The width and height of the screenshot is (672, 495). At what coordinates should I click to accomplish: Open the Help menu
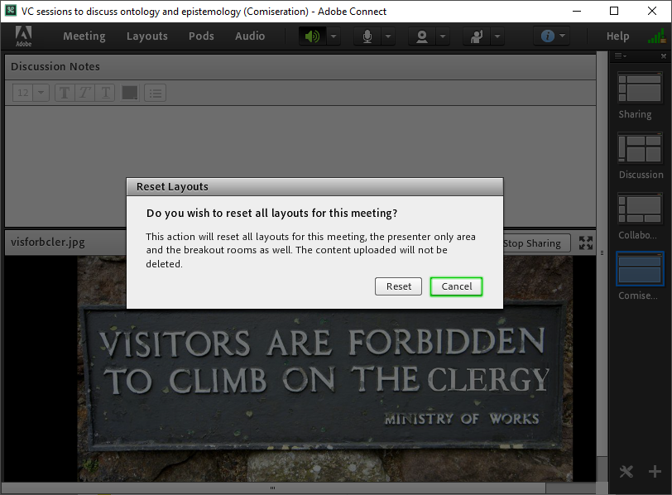[617, 36]
